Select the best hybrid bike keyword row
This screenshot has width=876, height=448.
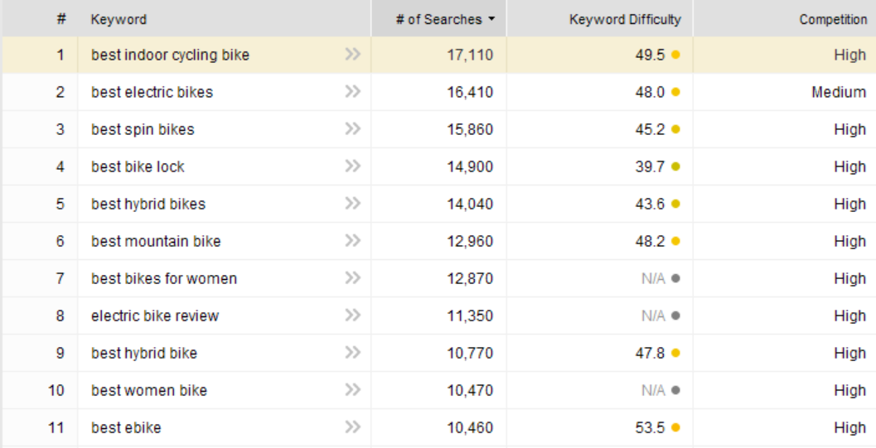(439, 353)
